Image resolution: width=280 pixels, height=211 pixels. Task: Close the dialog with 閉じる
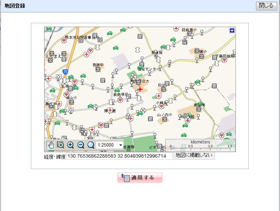tap(266, 6)
